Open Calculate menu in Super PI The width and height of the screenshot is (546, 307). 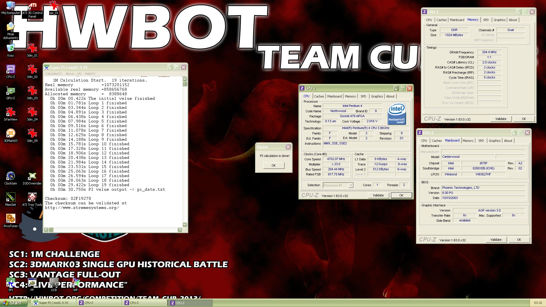(x=53, y=74)
